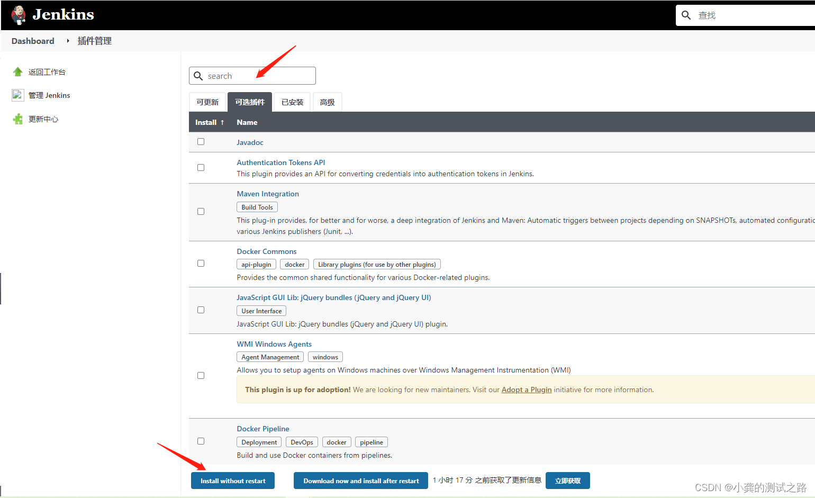Click the 返回工作台 sidebar link

47,72
